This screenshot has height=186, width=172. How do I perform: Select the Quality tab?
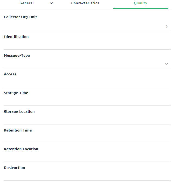pos(140,3)
